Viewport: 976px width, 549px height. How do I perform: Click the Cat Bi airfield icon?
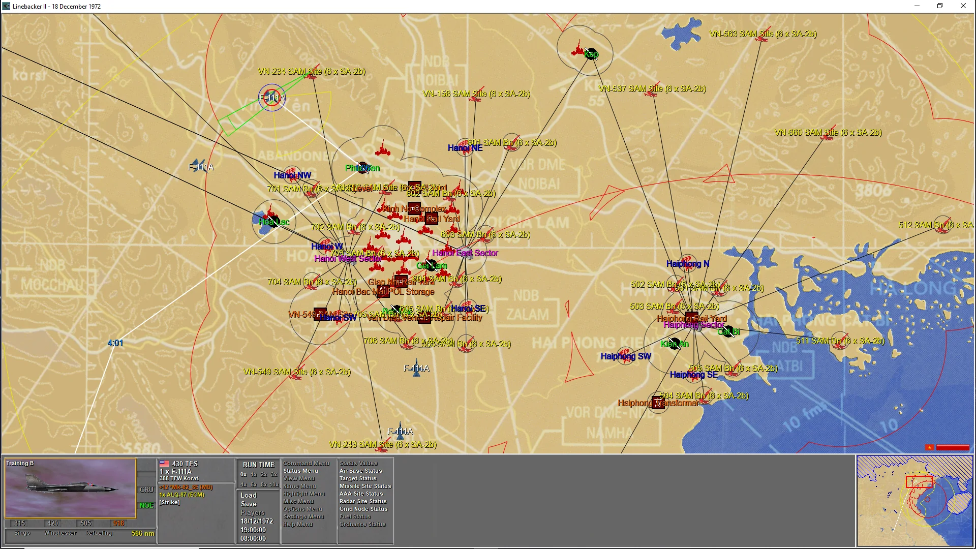click(x=728, y=331)
